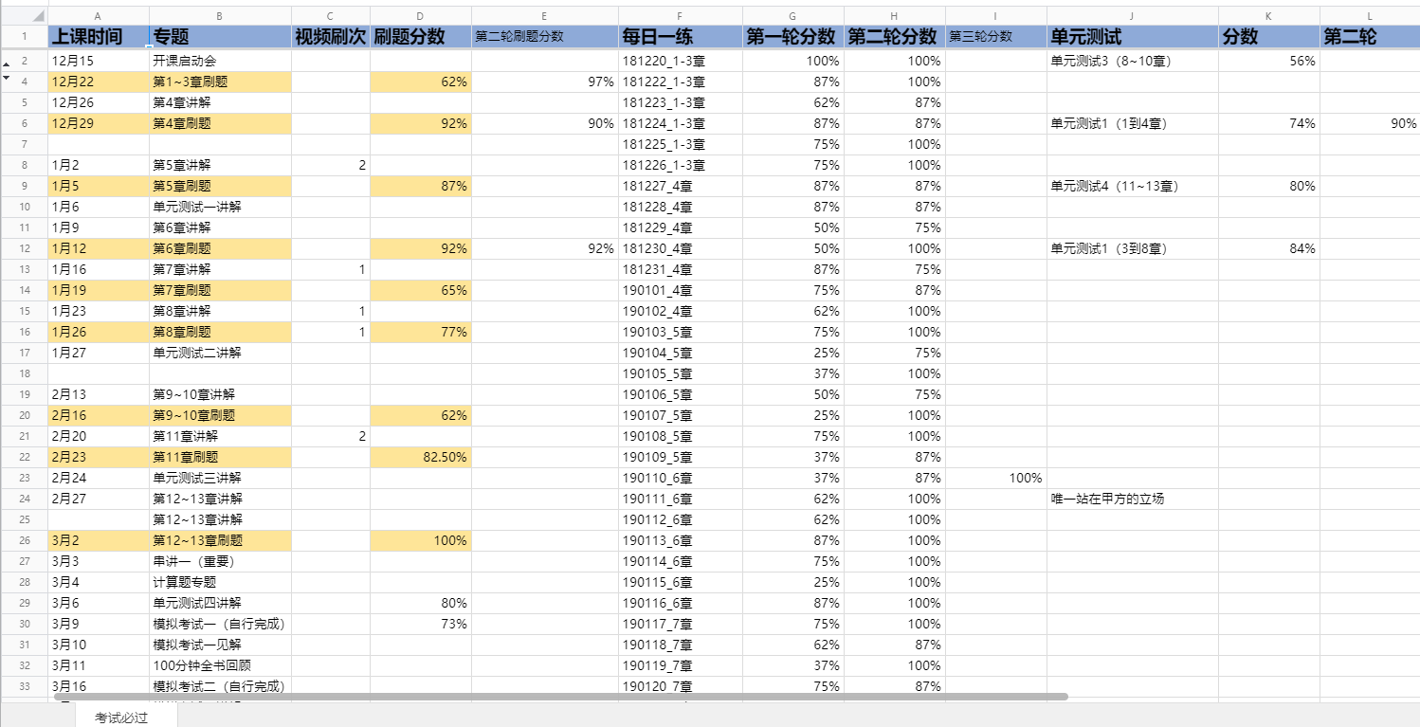Select the 单元测试1（1到4章）cell
This screenshot has height=727, width=1420.
[1132, 123]
